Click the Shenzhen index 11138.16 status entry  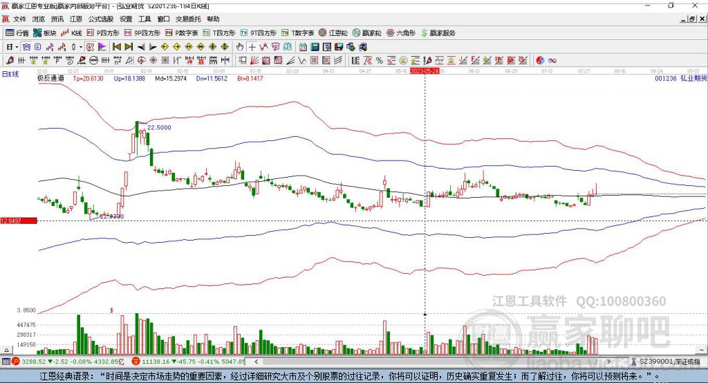[x=188, y=362]
